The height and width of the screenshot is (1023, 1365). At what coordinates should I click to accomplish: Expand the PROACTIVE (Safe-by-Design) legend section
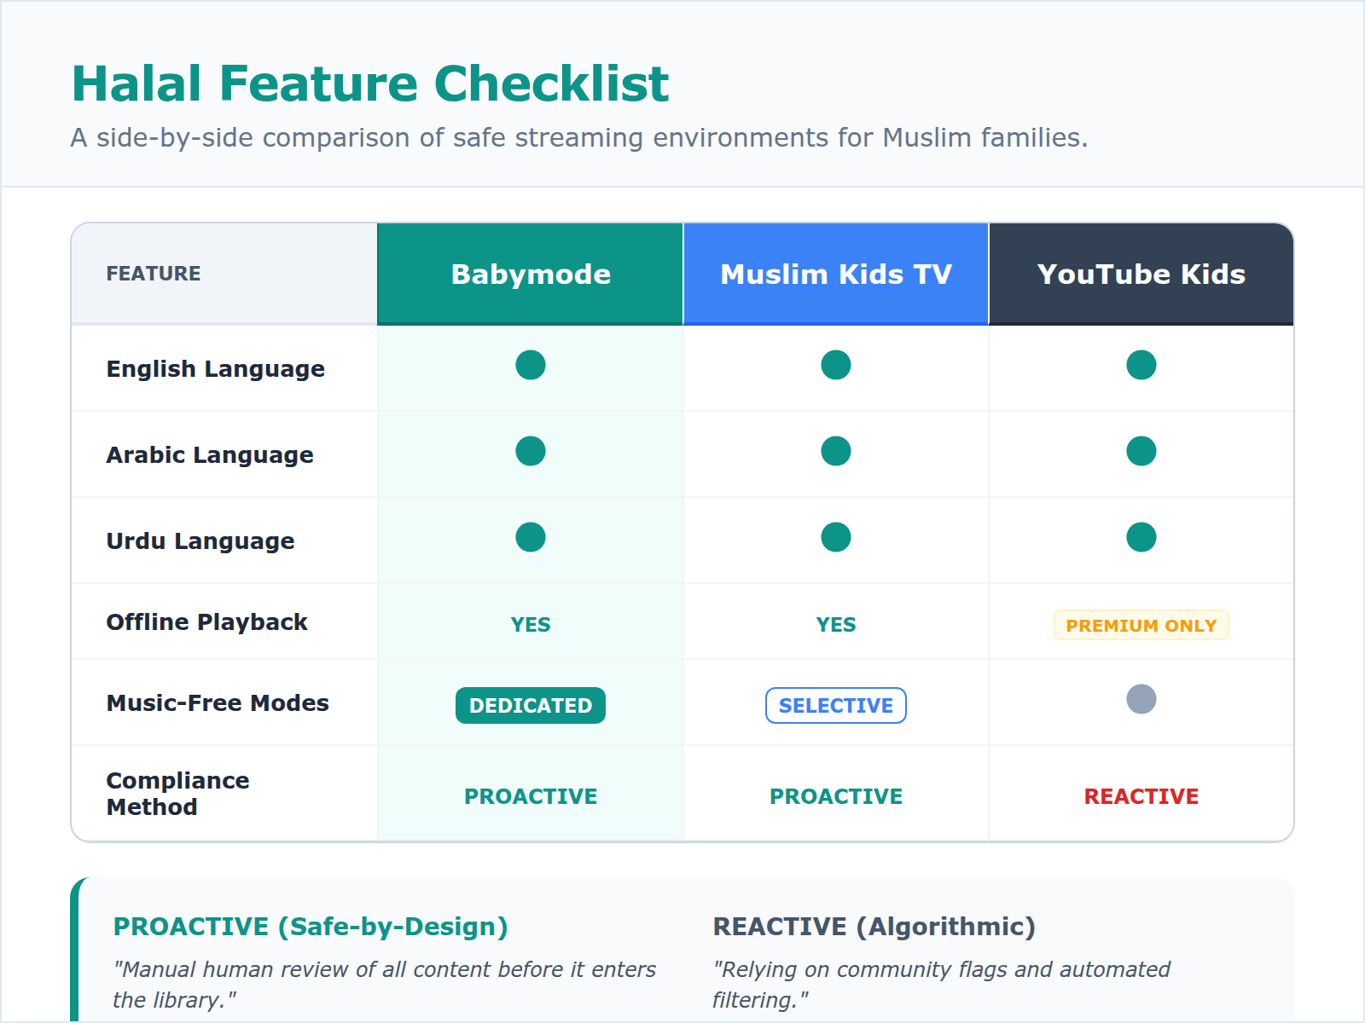click(x=311, y=927)
